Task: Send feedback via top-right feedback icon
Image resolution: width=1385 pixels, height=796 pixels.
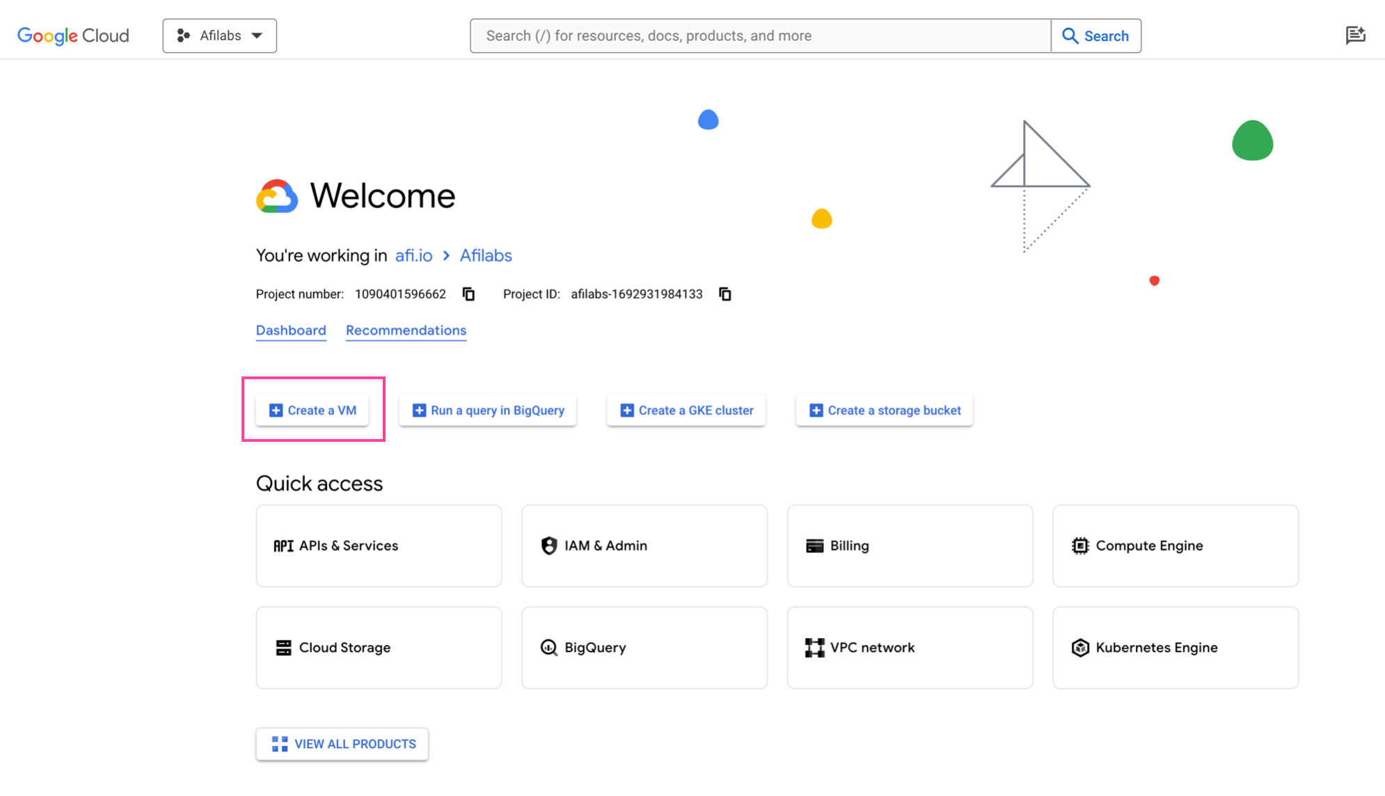Action: point(1356,35)
